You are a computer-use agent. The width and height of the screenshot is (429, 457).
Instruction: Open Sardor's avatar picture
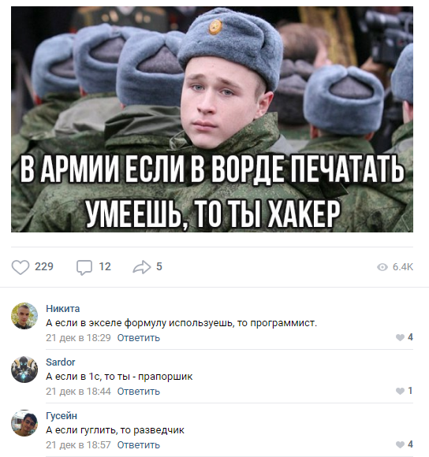tap(24, 370)
